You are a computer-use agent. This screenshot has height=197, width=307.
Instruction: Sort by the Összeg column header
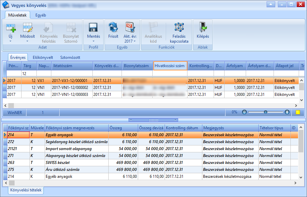point(123,128)
